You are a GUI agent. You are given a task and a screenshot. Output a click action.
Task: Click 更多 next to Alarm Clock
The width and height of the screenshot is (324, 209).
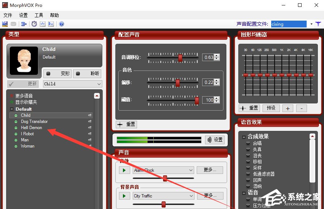[210, 170]
